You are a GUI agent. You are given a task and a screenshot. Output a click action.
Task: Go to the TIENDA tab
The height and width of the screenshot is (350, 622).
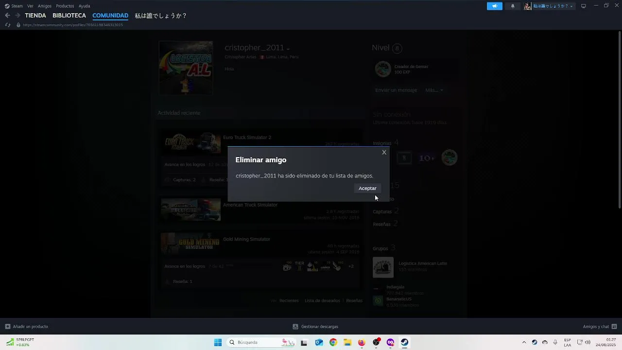(35, 16)
